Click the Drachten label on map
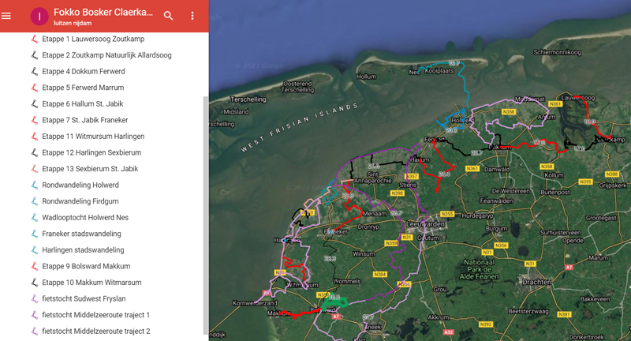The height and width of the screenshot is (341, 631). tap(536, 283)
